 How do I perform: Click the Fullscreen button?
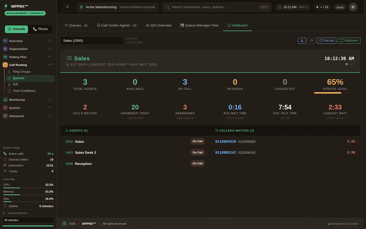349,41
